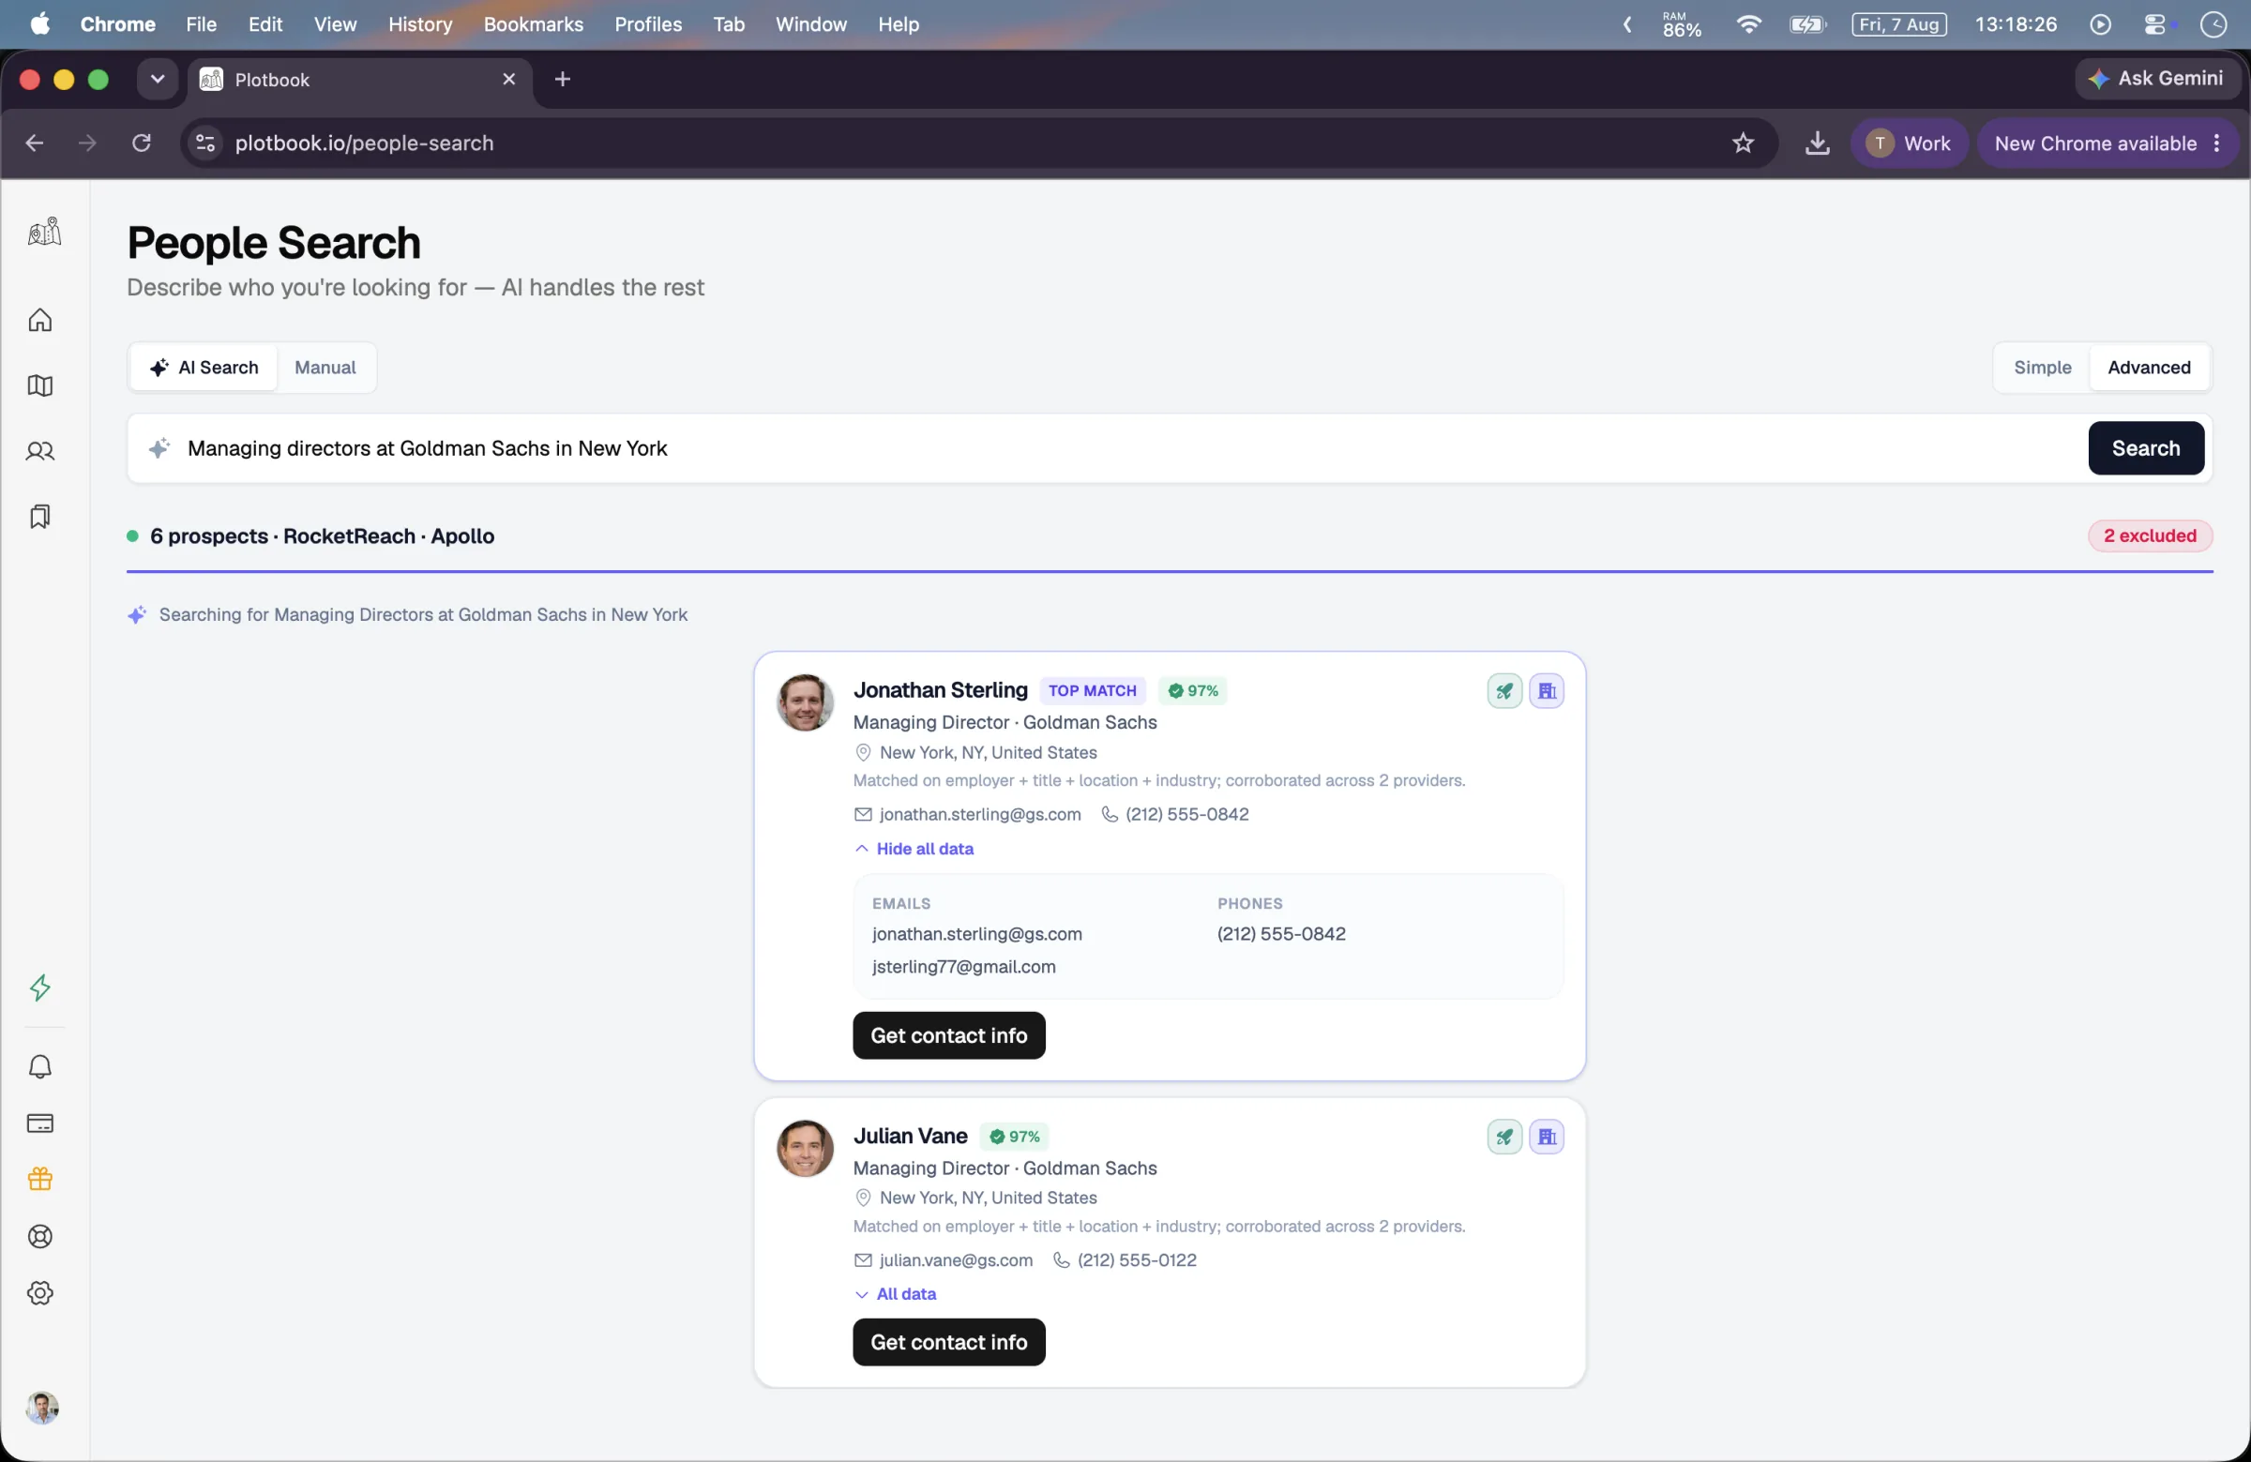Image resolution: width=2251 pixels, height=1462 pixels.
Task: Expand All data for Julian Vane
Action: click(x=895, y=1294)
